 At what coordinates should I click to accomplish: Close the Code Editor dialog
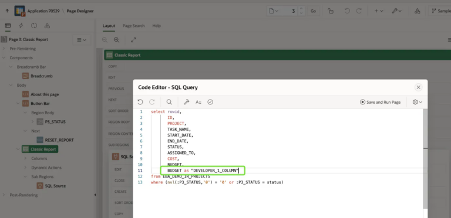pyautogui.click(x=419, y=87)
